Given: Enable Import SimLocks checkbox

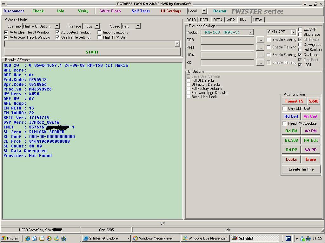Looking at the screenshot, I should pyautogui.click(x=99, y=32).
